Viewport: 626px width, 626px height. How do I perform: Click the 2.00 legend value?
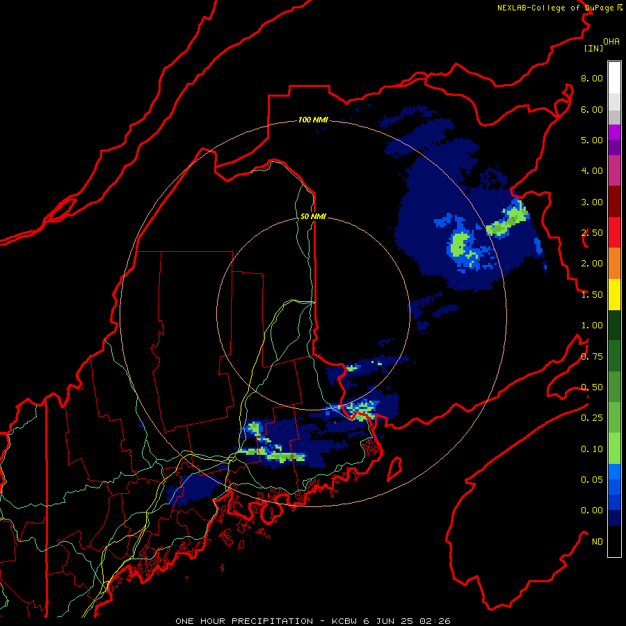point(592,264)
